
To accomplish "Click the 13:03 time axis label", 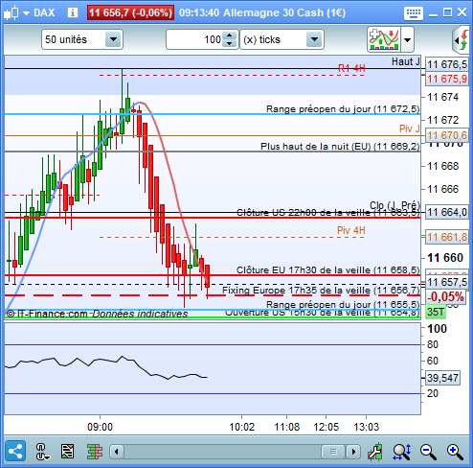I will 366,427.
